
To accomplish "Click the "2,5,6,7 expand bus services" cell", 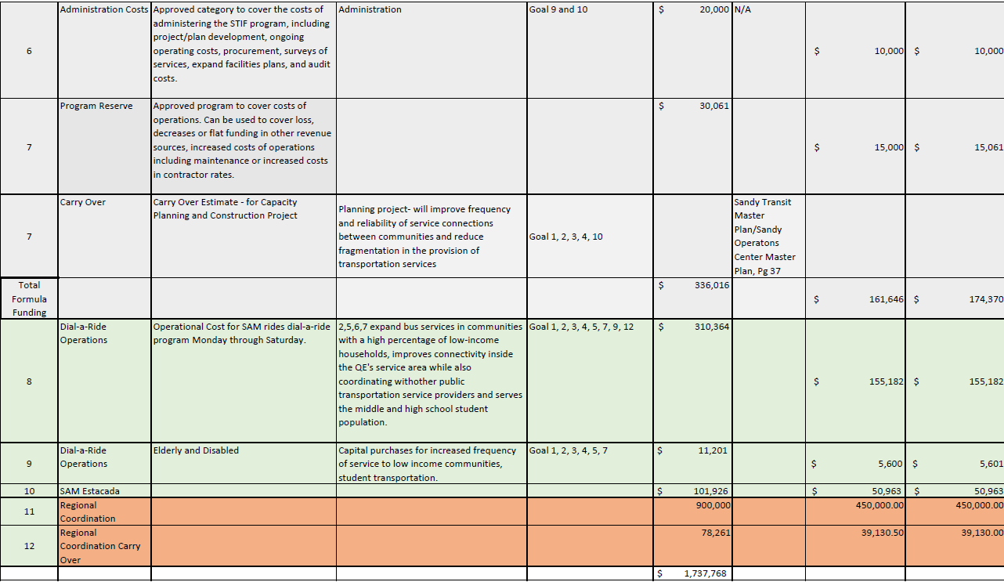I will 432,381.
